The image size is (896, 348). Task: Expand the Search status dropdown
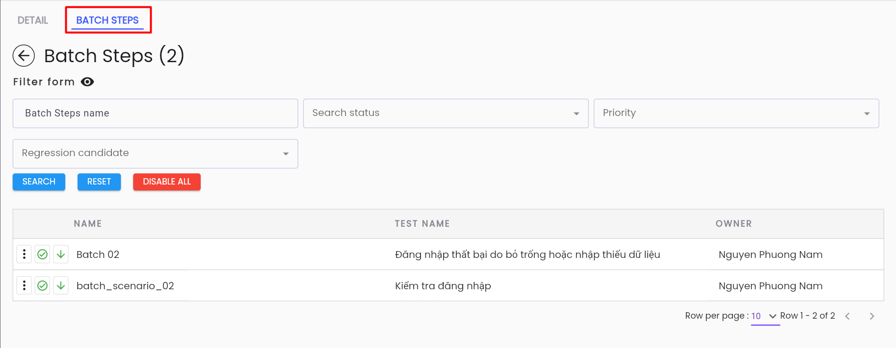[446, 114]
